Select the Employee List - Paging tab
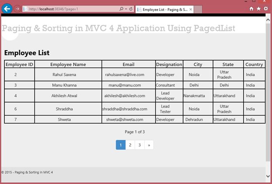This screenshot has height=184, width=272. pyautogui.click(x=164, y=10)
